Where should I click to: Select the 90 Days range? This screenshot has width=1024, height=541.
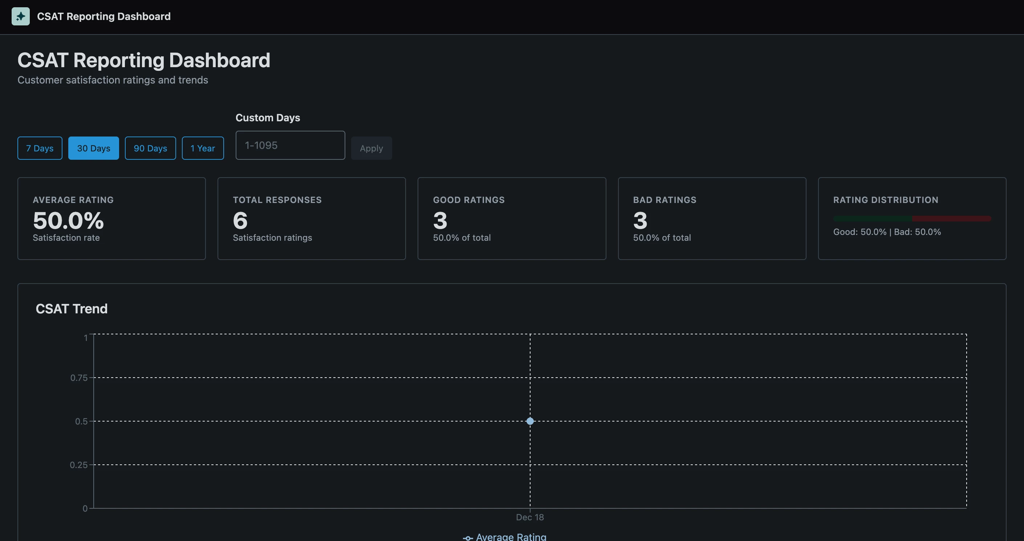[x=150, y=148]
